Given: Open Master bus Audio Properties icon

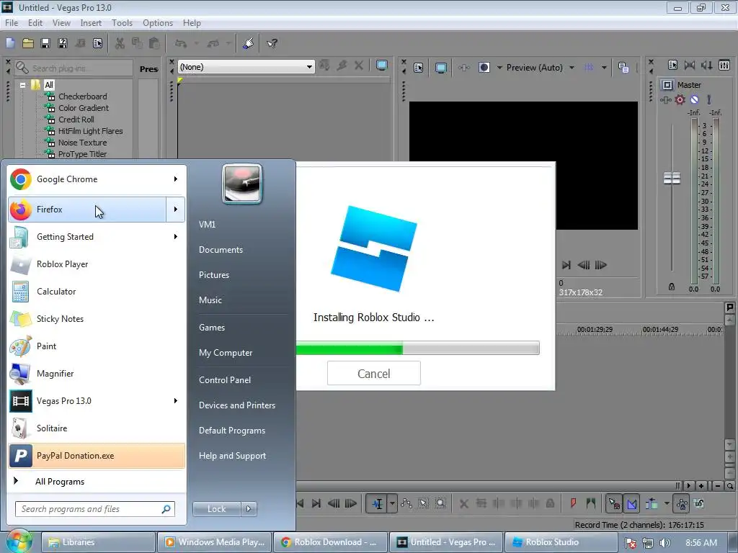Looking at the screenshot, I should click(x=672, y=65).
